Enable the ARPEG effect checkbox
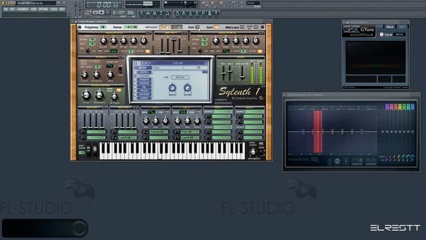 [x=136, y=73]
